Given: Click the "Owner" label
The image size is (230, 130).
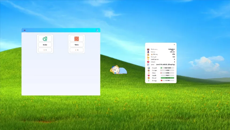Looking at the screenshot, I should pyautogui.click(x=153, y=52).
